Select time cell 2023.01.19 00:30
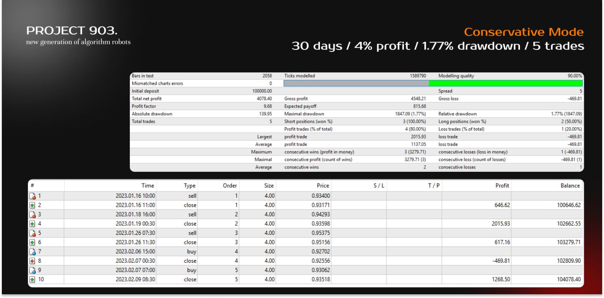The width and height of the screenshot is (604, 298). (x=135, y=224)
